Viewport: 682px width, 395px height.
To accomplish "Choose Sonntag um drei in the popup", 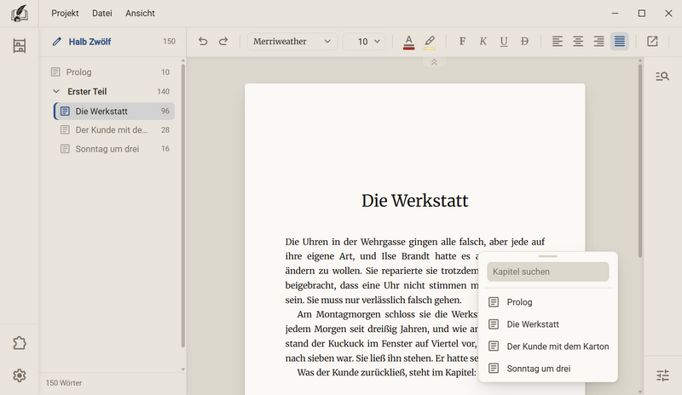I will coord(548,369).
